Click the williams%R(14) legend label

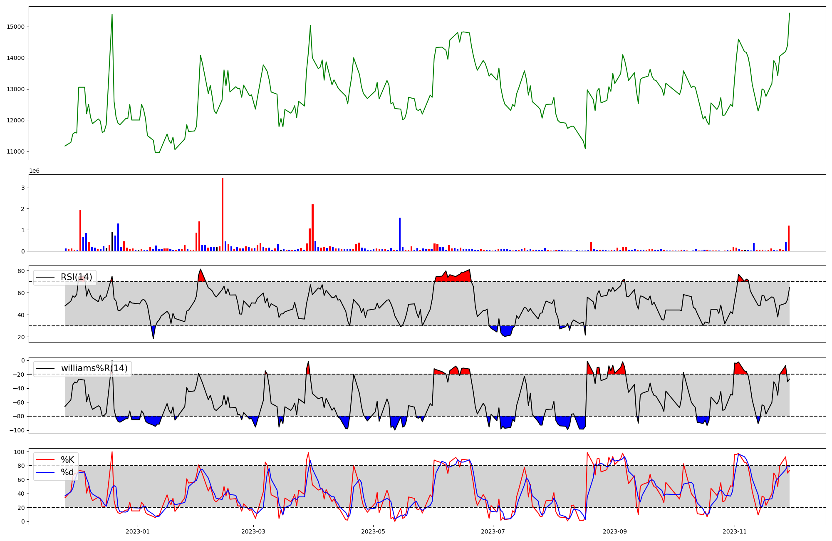[94, 368]
